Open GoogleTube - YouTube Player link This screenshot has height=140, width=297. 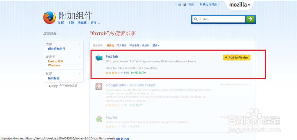(131, 85)
